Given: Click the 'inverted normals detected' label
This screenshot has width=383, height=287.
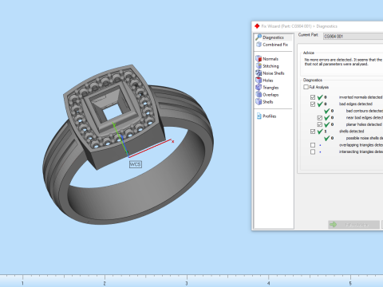Looking at the screenshot, I should [x=361, y=97].
